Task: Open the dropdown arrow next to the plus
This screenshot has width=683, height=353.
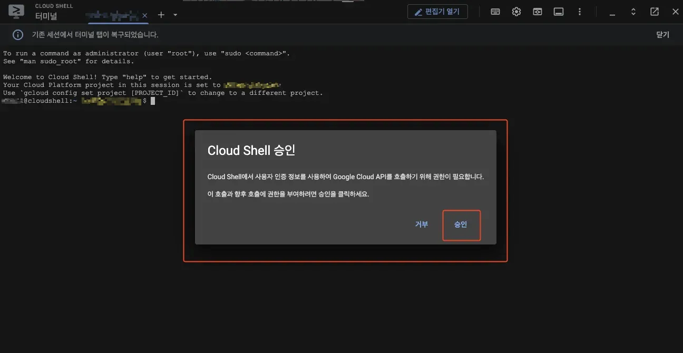Action: pyautogui.click(x=175, y=15)
